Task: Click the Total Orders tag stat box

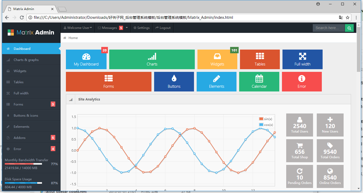Action: tap(330, 151)
